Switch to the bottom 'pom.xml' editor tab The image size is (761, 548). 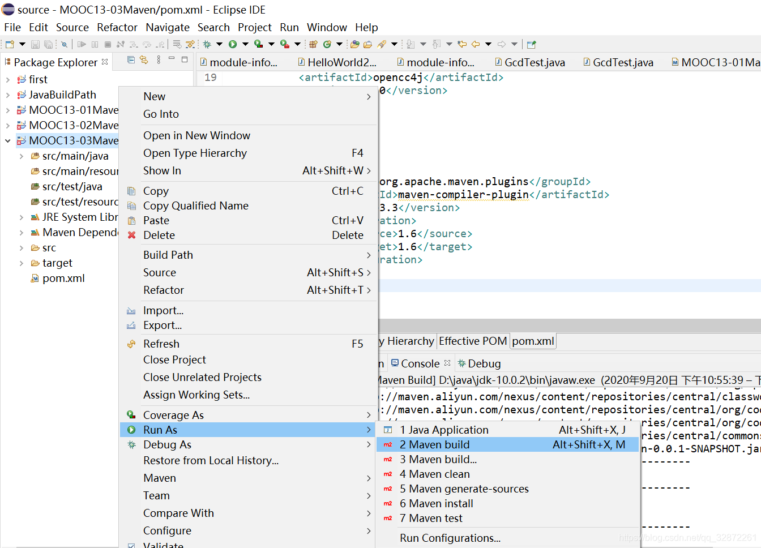[x=533, y=341]
